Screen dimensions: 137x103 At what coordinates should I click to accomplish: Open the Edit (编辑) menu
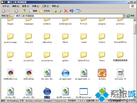[16, 6]
